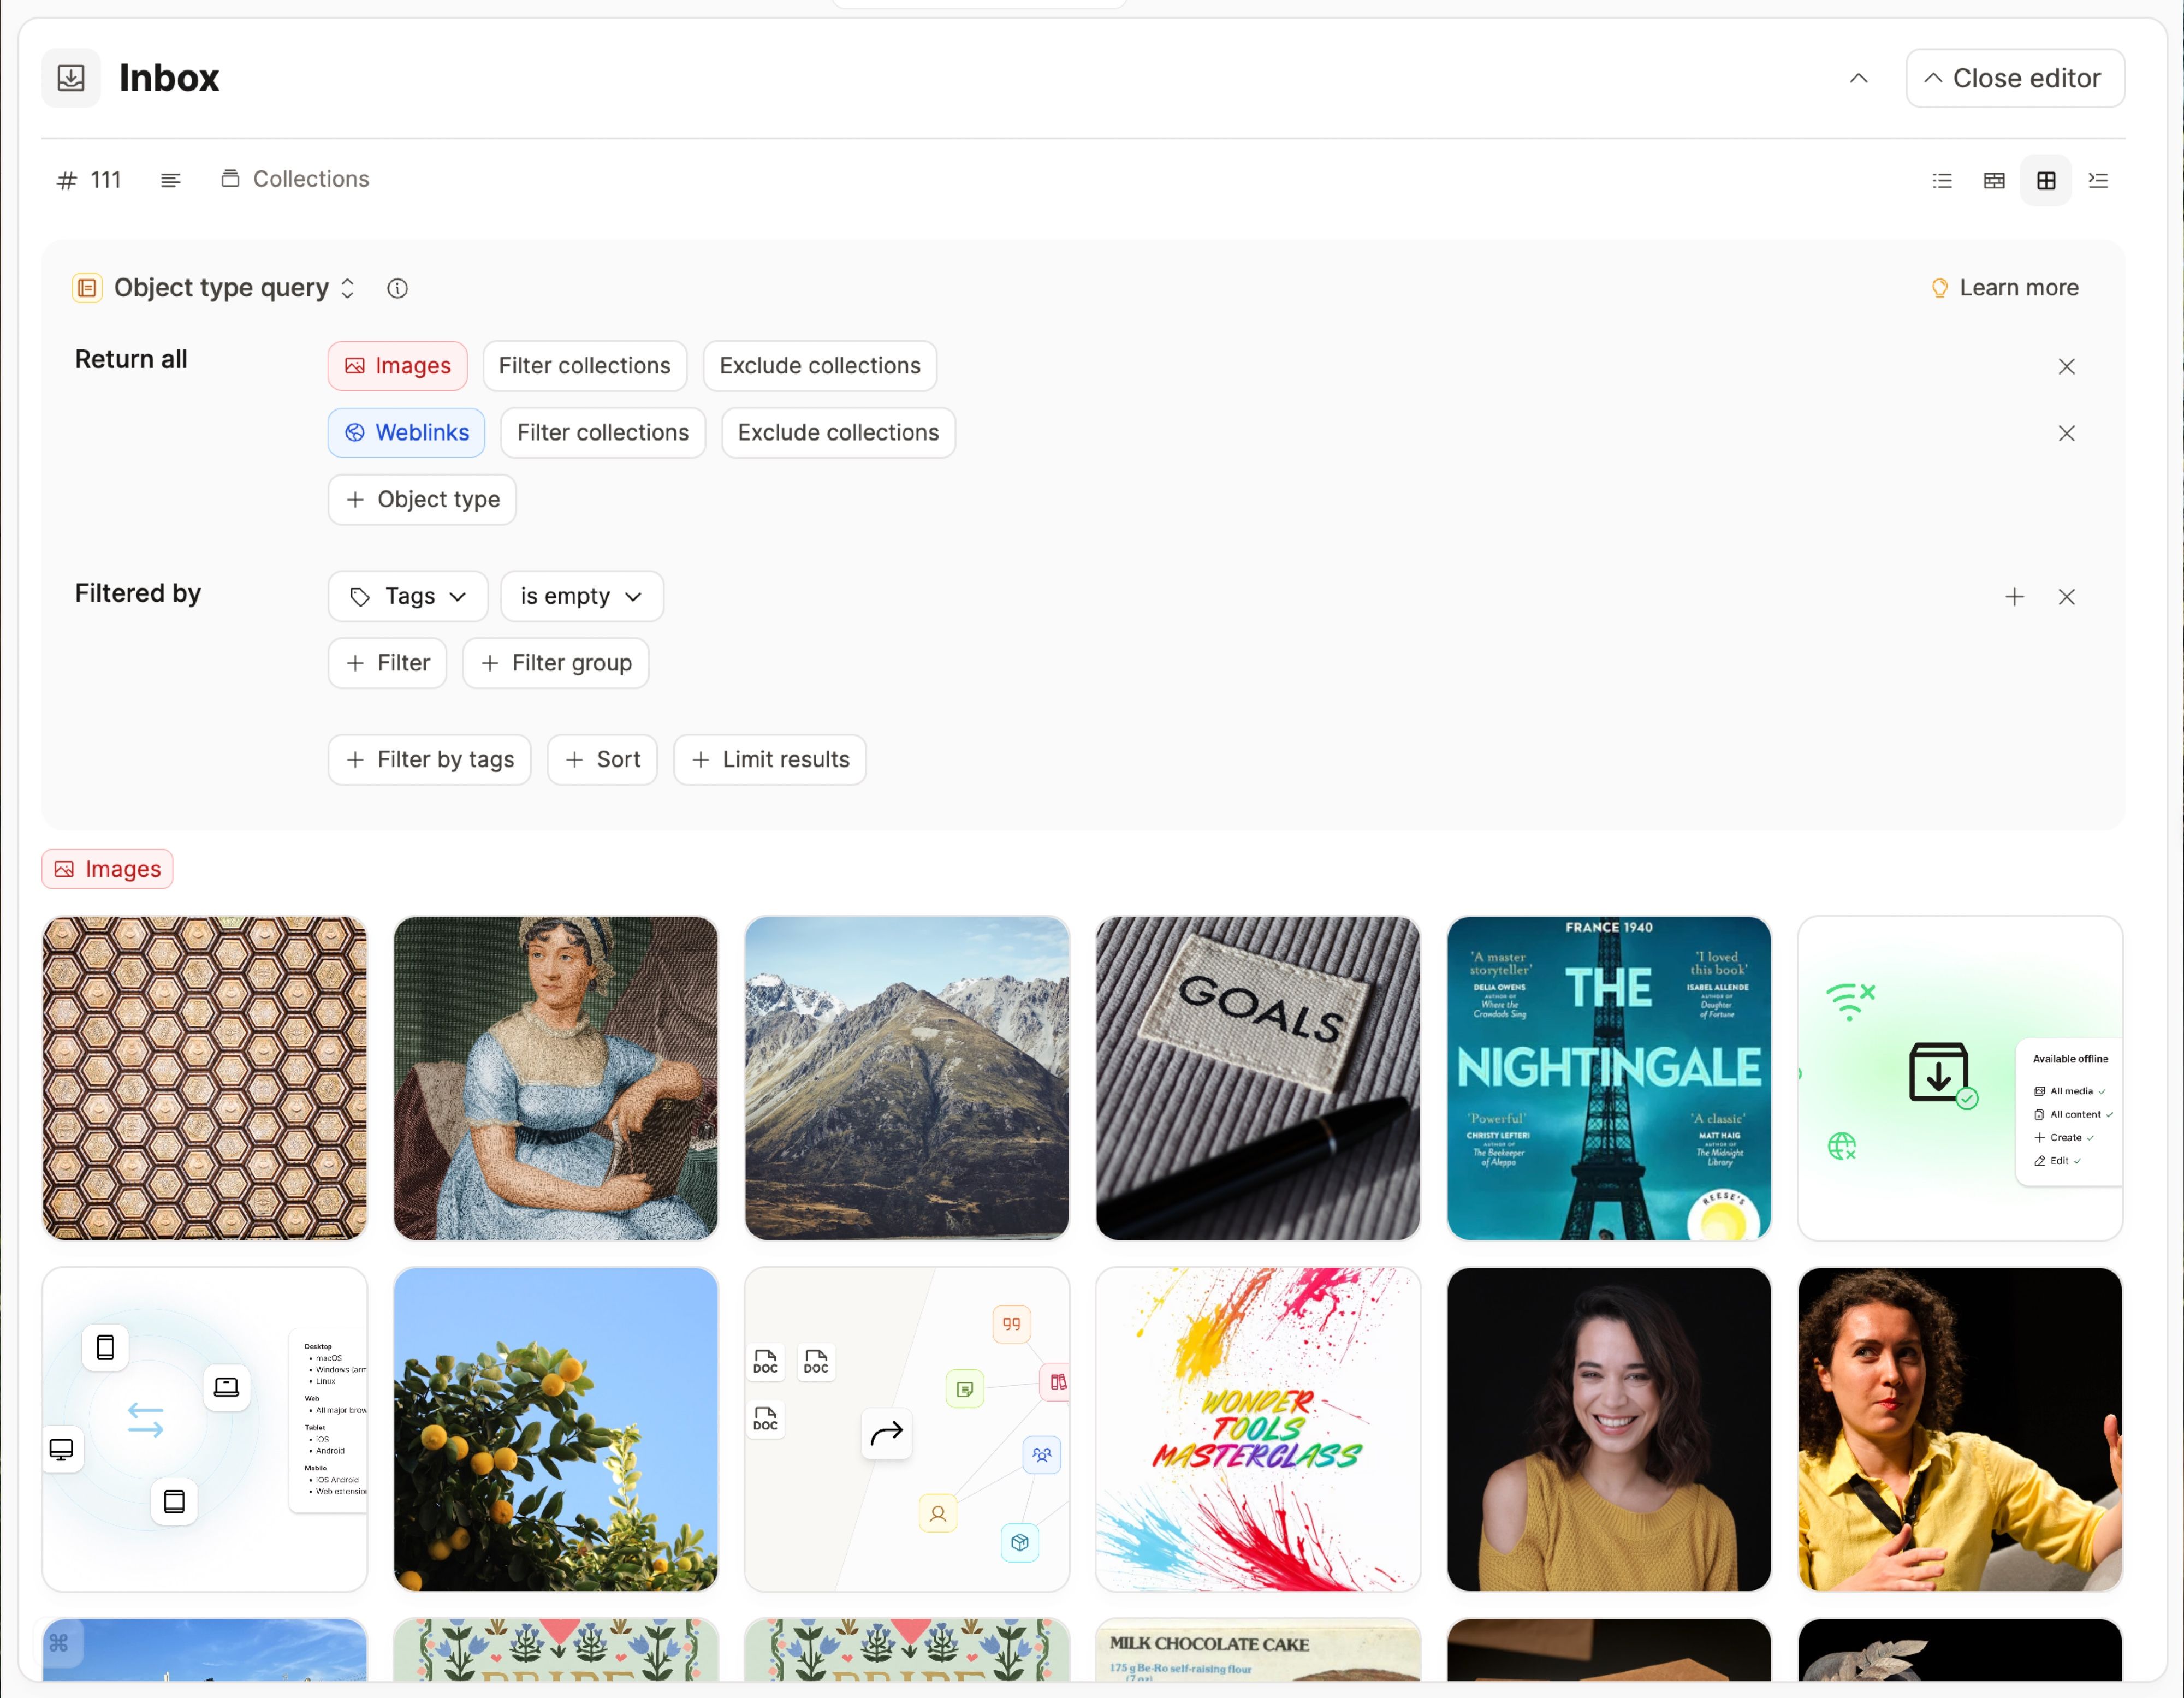Click the Collections icon in the header
The height and width of the screenshot is (1698, 2184).
(231, 178)
